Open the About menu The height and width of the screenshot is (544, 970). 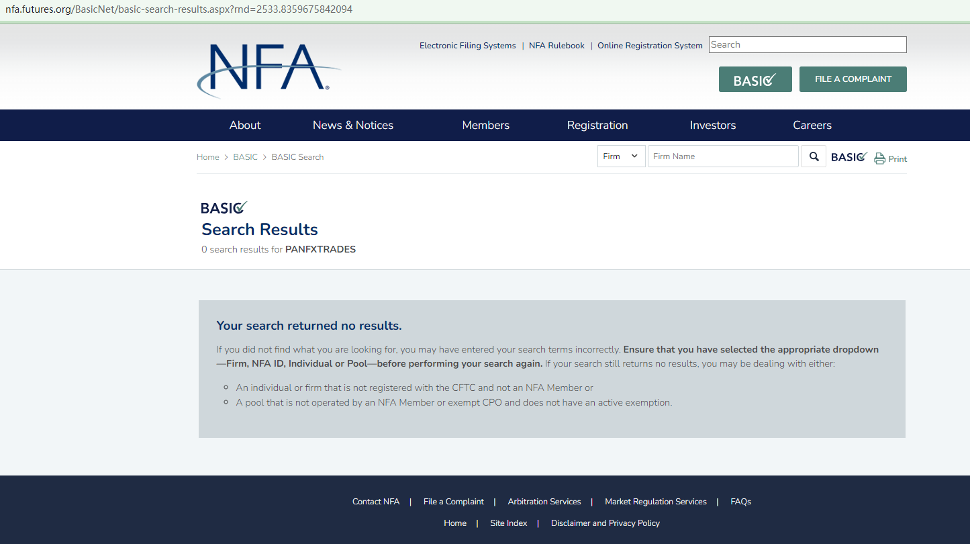click(x=245, y=126)
